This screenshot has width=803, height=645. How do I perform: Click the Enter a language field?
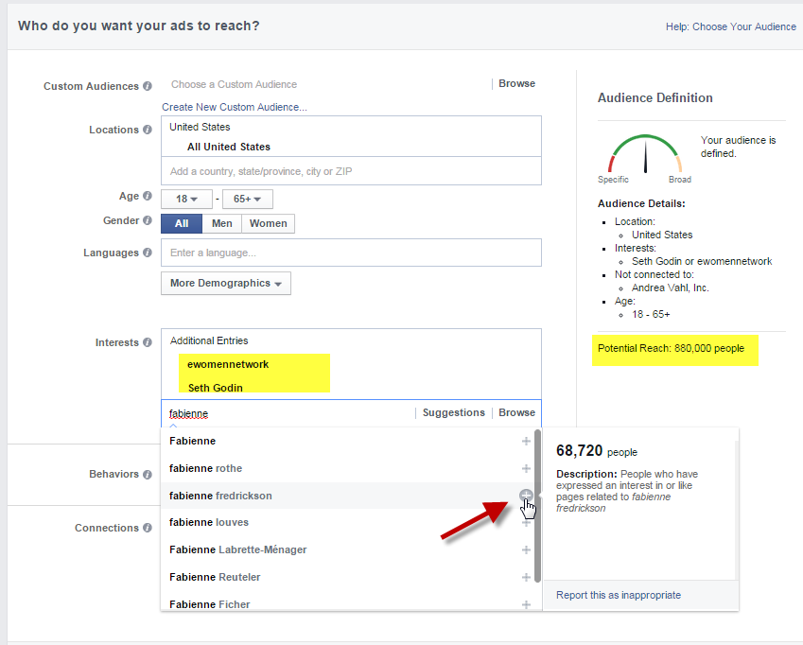(351, 253)
